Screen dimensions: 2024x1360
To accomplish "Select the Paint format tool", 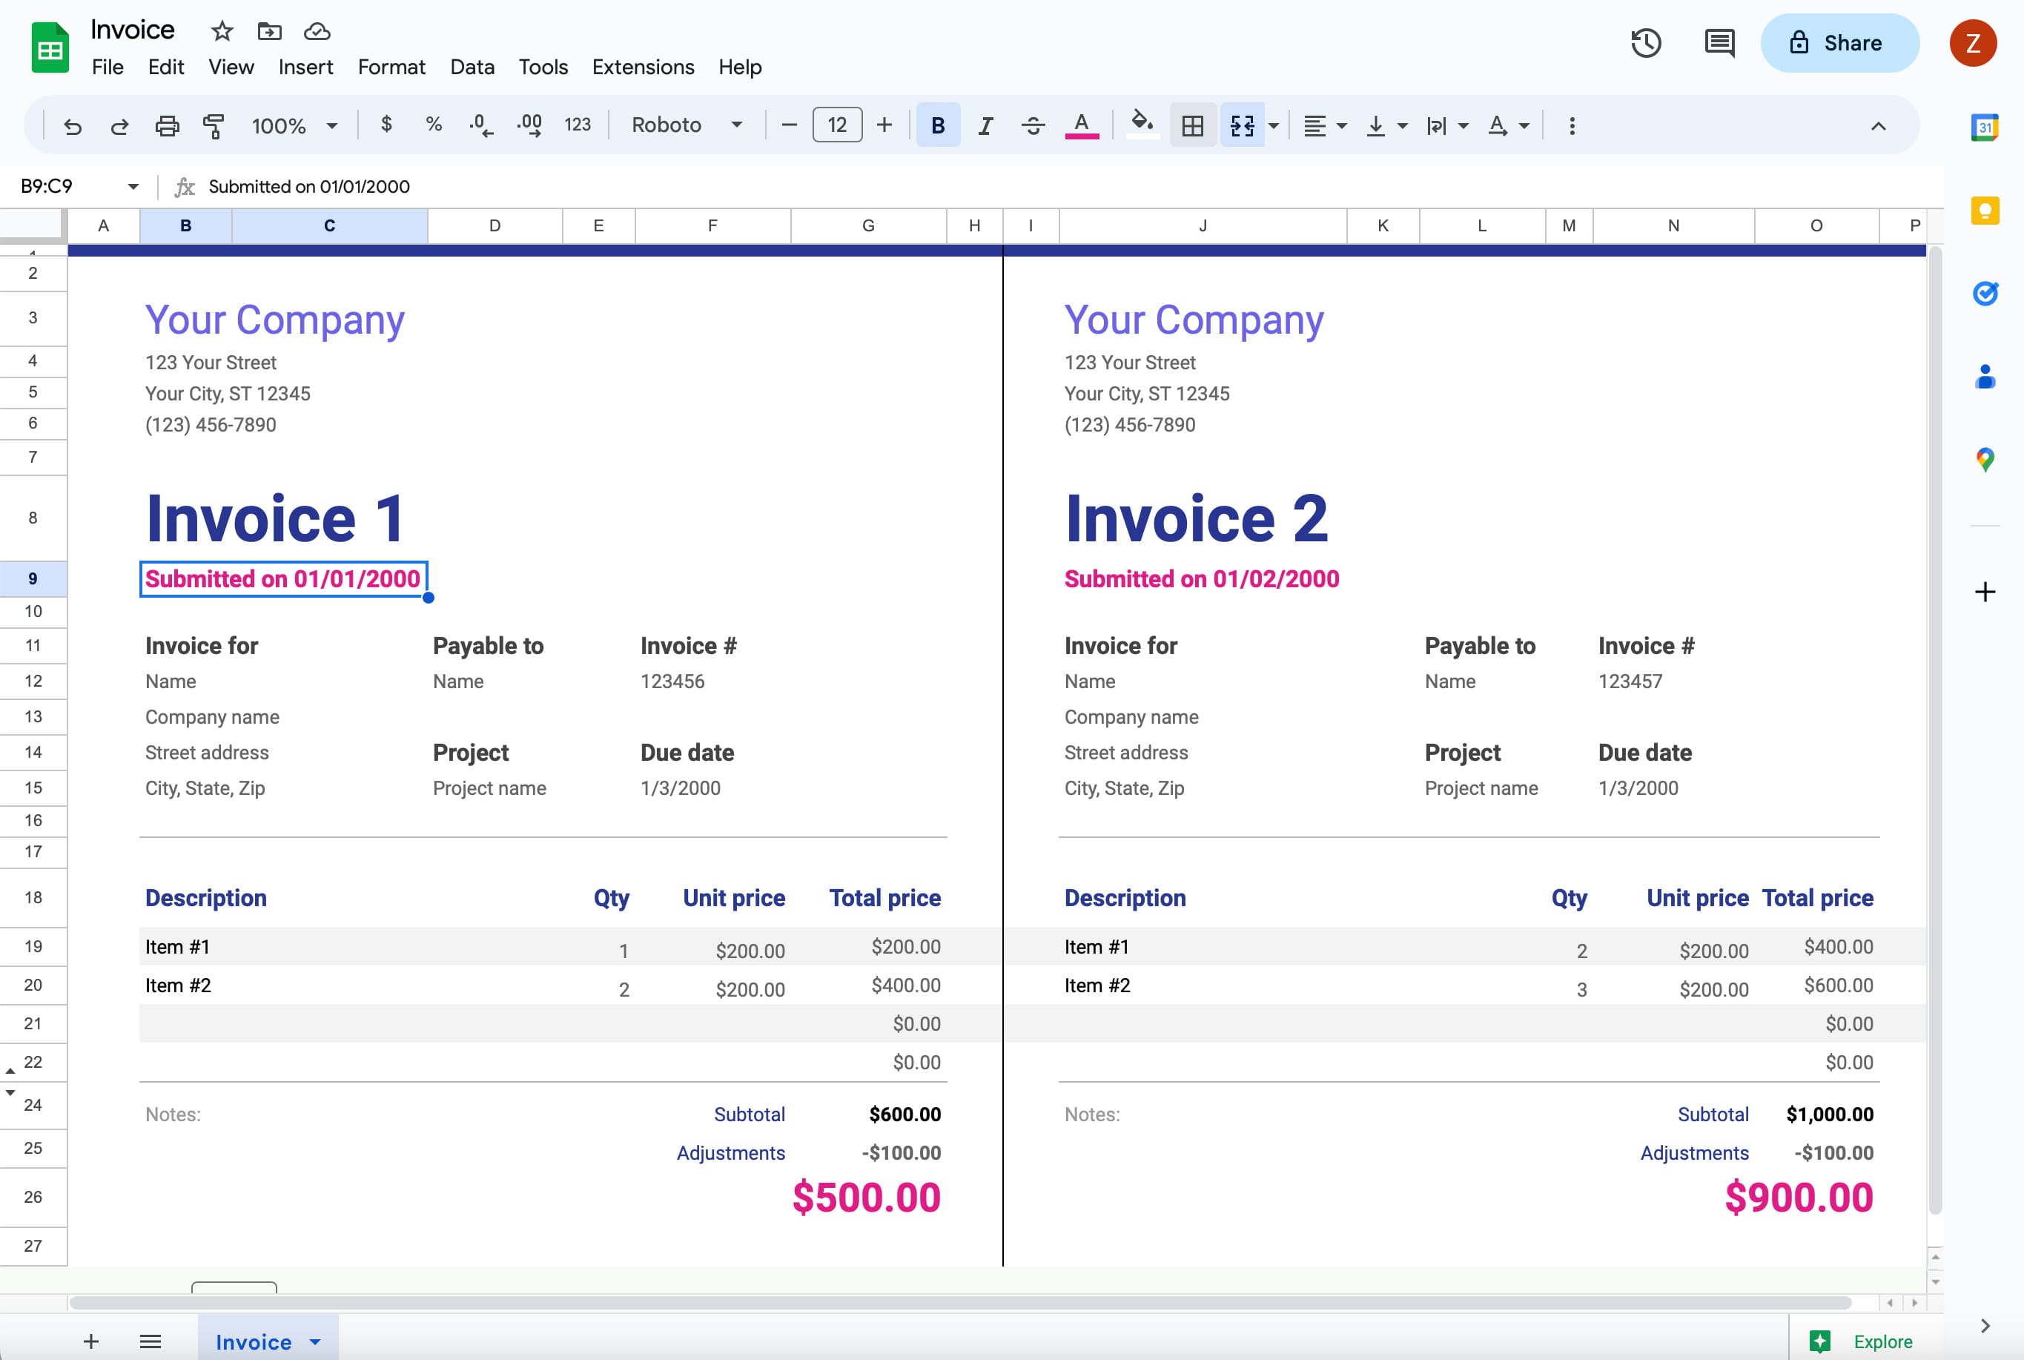I will pos(214,125).
